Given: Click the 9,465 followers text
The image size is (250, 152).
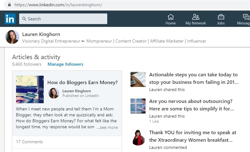Looking at the screenshot, I should click(27, 64).
